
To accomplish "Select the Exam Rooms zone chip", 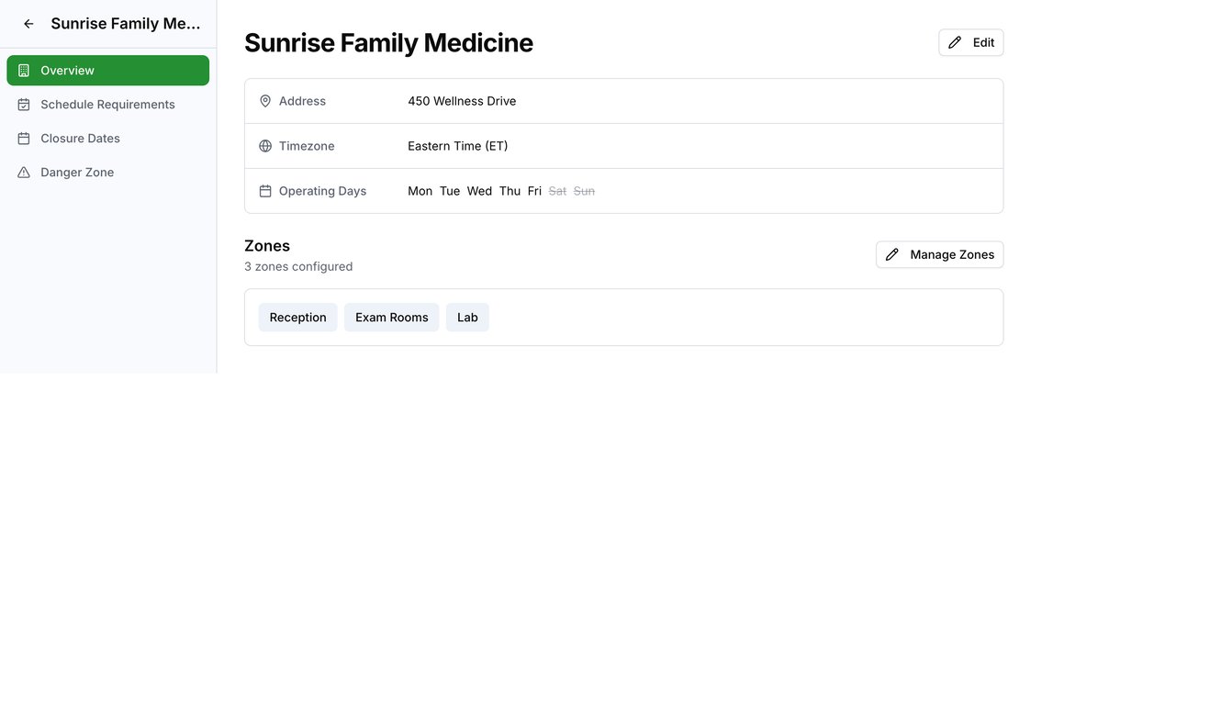I will (x=391, y=318).
